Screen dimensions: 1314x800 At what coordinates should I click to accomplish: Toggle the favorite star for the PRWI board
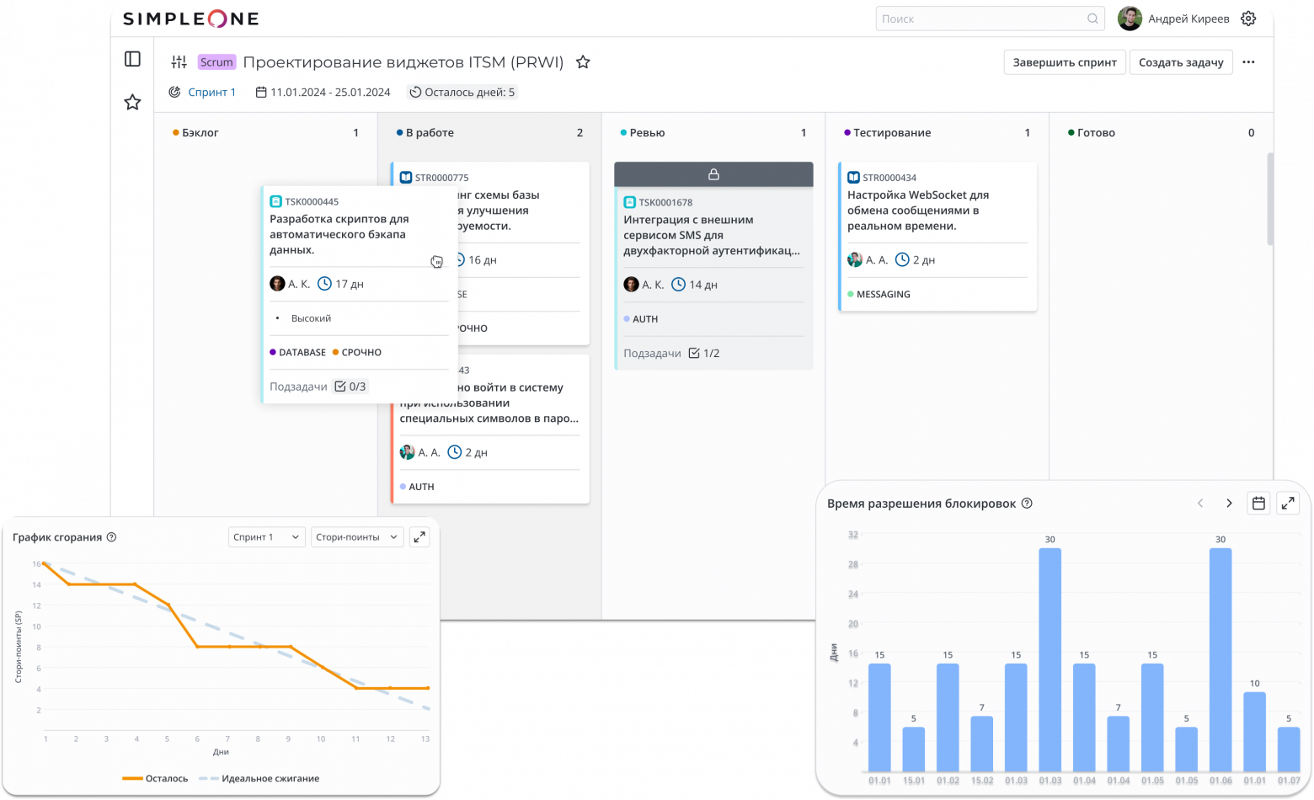click(x=582, y=61)
